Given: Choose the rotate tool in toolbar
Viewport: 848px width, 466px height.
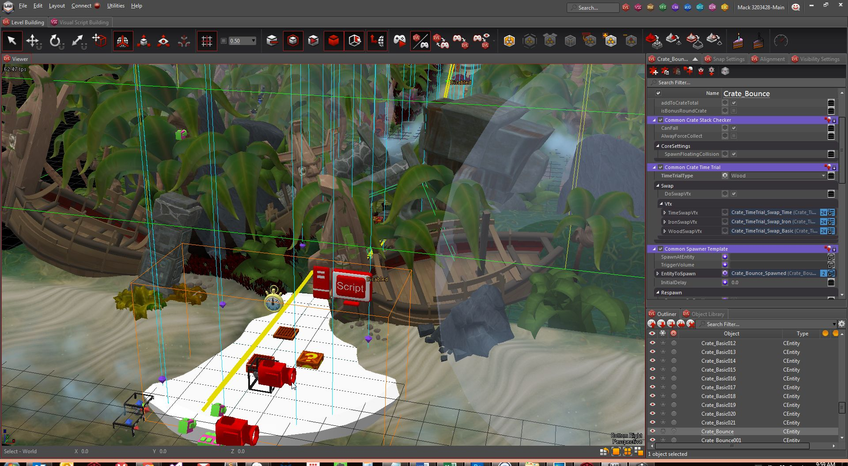Looking at the screenshot, I should [x=55, y=41].
